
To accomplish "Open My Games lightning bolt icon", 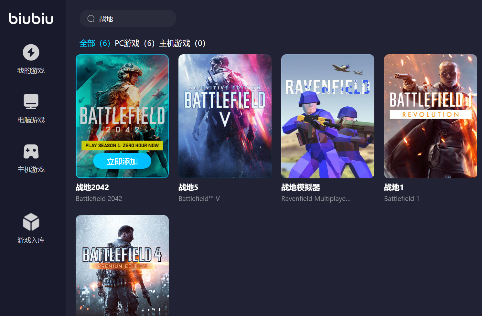I will (x=31, y=52).
